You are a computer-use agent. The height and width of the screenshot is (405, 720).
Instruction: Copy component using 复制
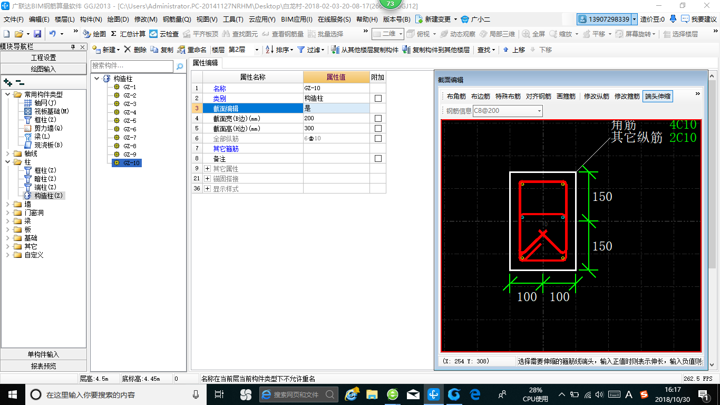[162, 50]
